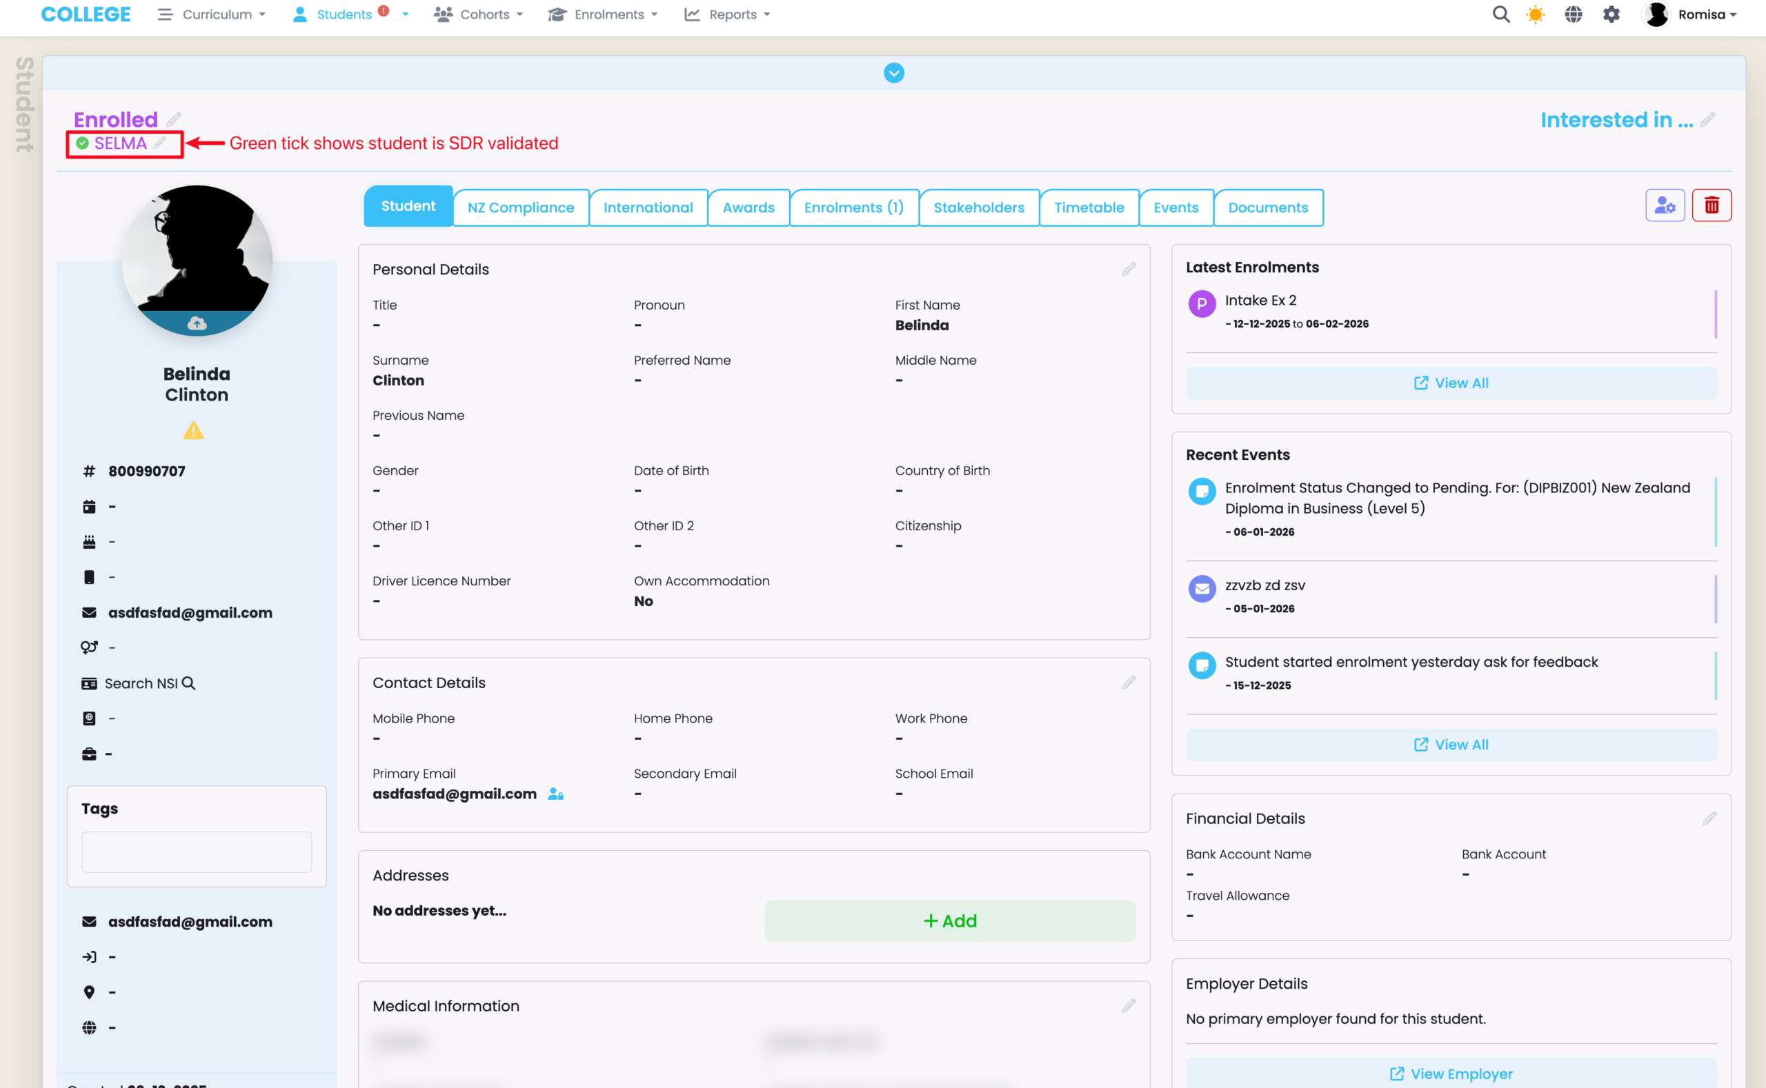The height and width of the screenshot is (1088, 1766).
Task: Click View All under Latest Enrolments
Action: [x=1451, y=383]
